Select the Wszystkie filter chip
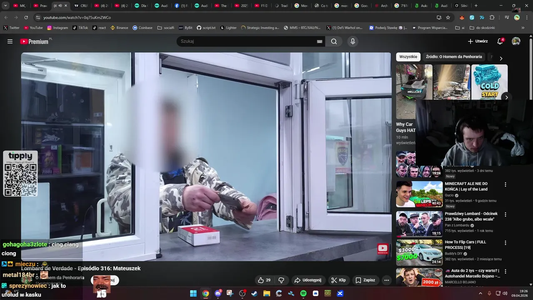The width and height of the screenshot is (533, 300). 408,57
